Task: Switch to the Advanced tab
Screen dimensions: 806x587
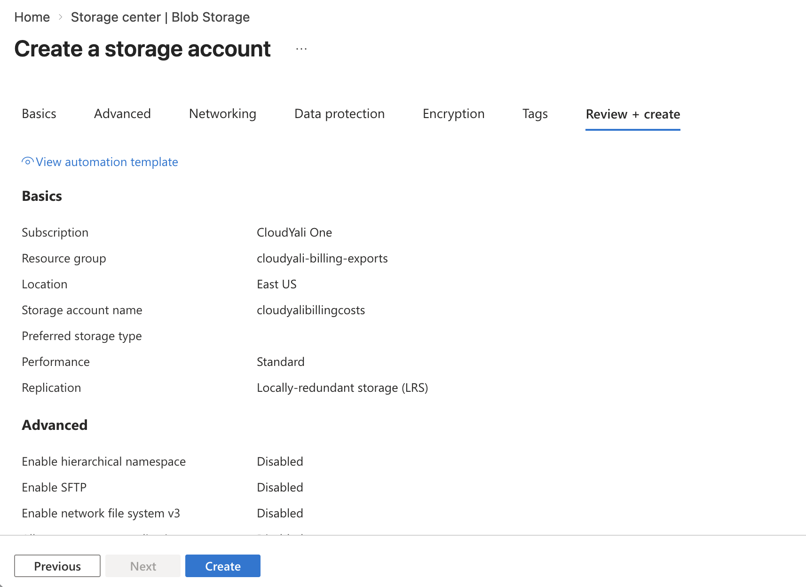Action: pos(122,113)
